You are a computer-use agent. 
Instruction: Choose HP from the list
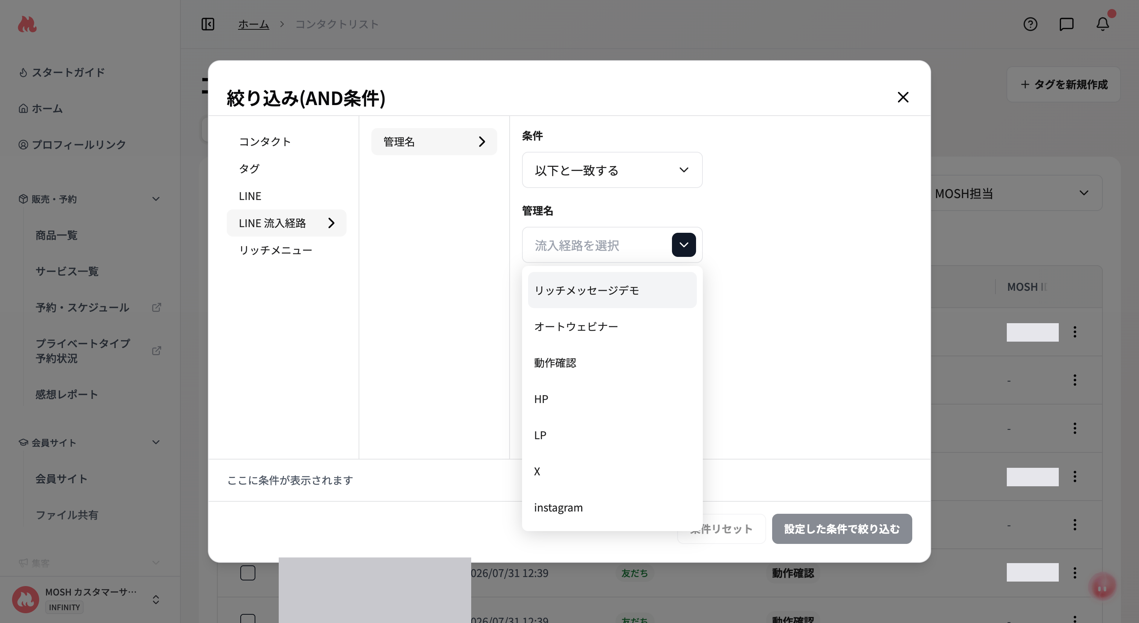point(612,399)
